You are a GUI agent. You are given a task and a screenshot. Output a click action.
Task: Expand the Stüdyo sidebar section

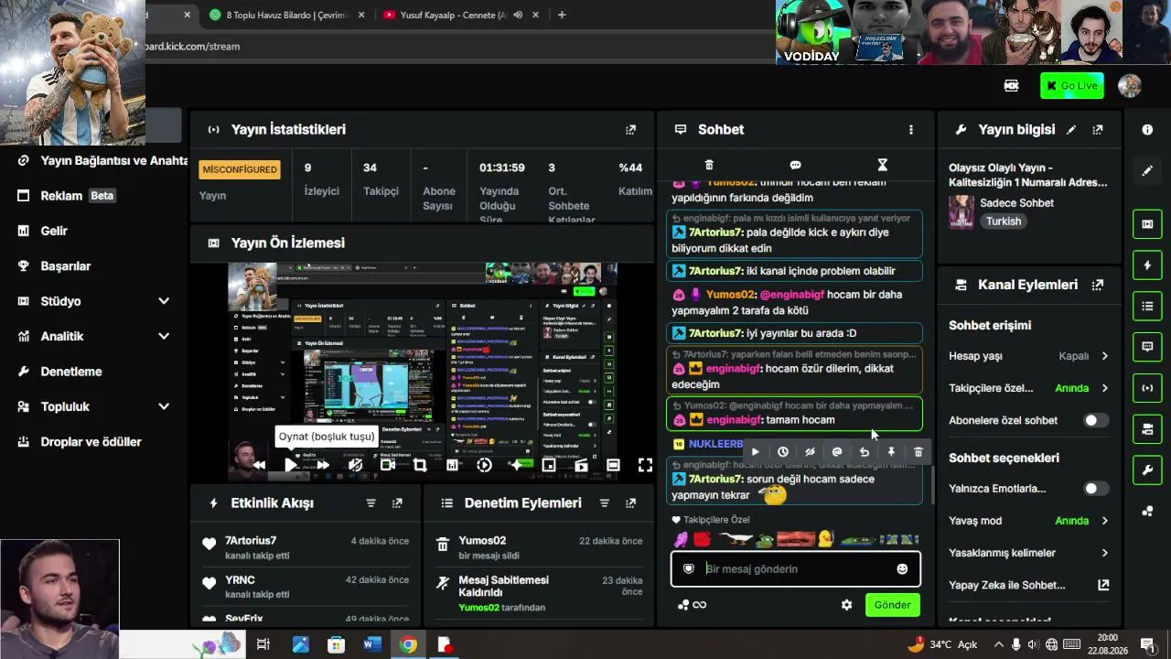tap(164, 301)
